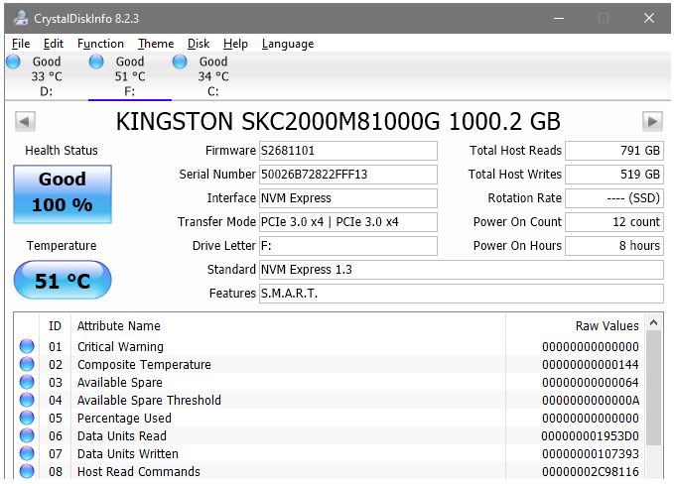Select the Host Read Commands attribute row
The width and height of the screenshot is (674, 484).
pos(330,471)
